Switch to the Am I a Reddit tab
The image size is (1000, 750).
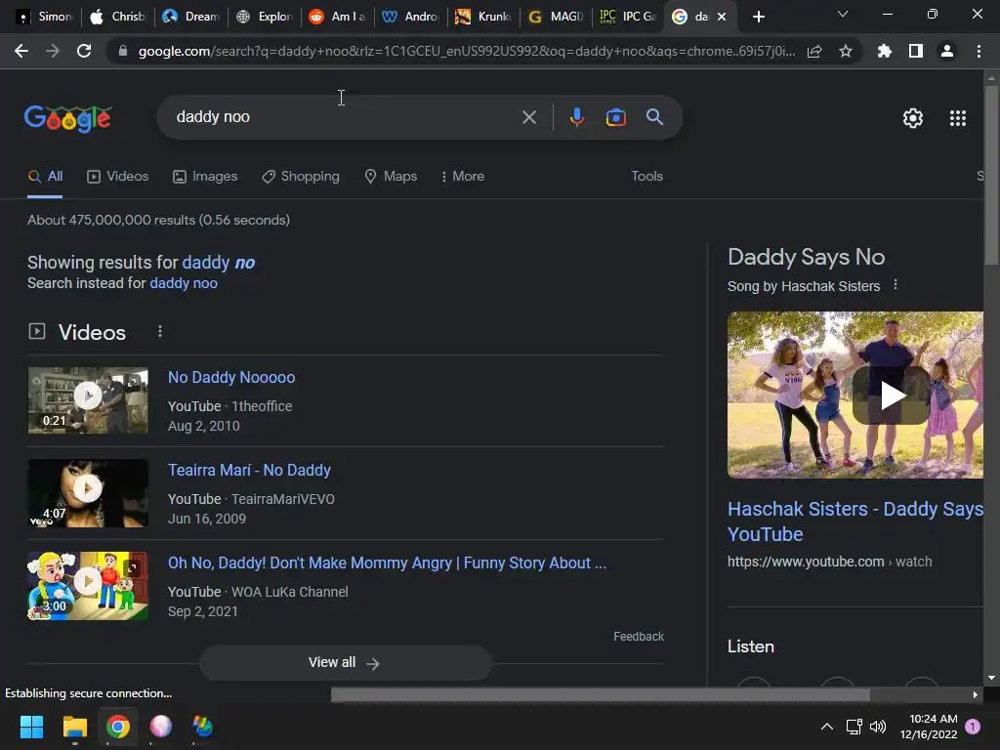click(x=337, y=17)
